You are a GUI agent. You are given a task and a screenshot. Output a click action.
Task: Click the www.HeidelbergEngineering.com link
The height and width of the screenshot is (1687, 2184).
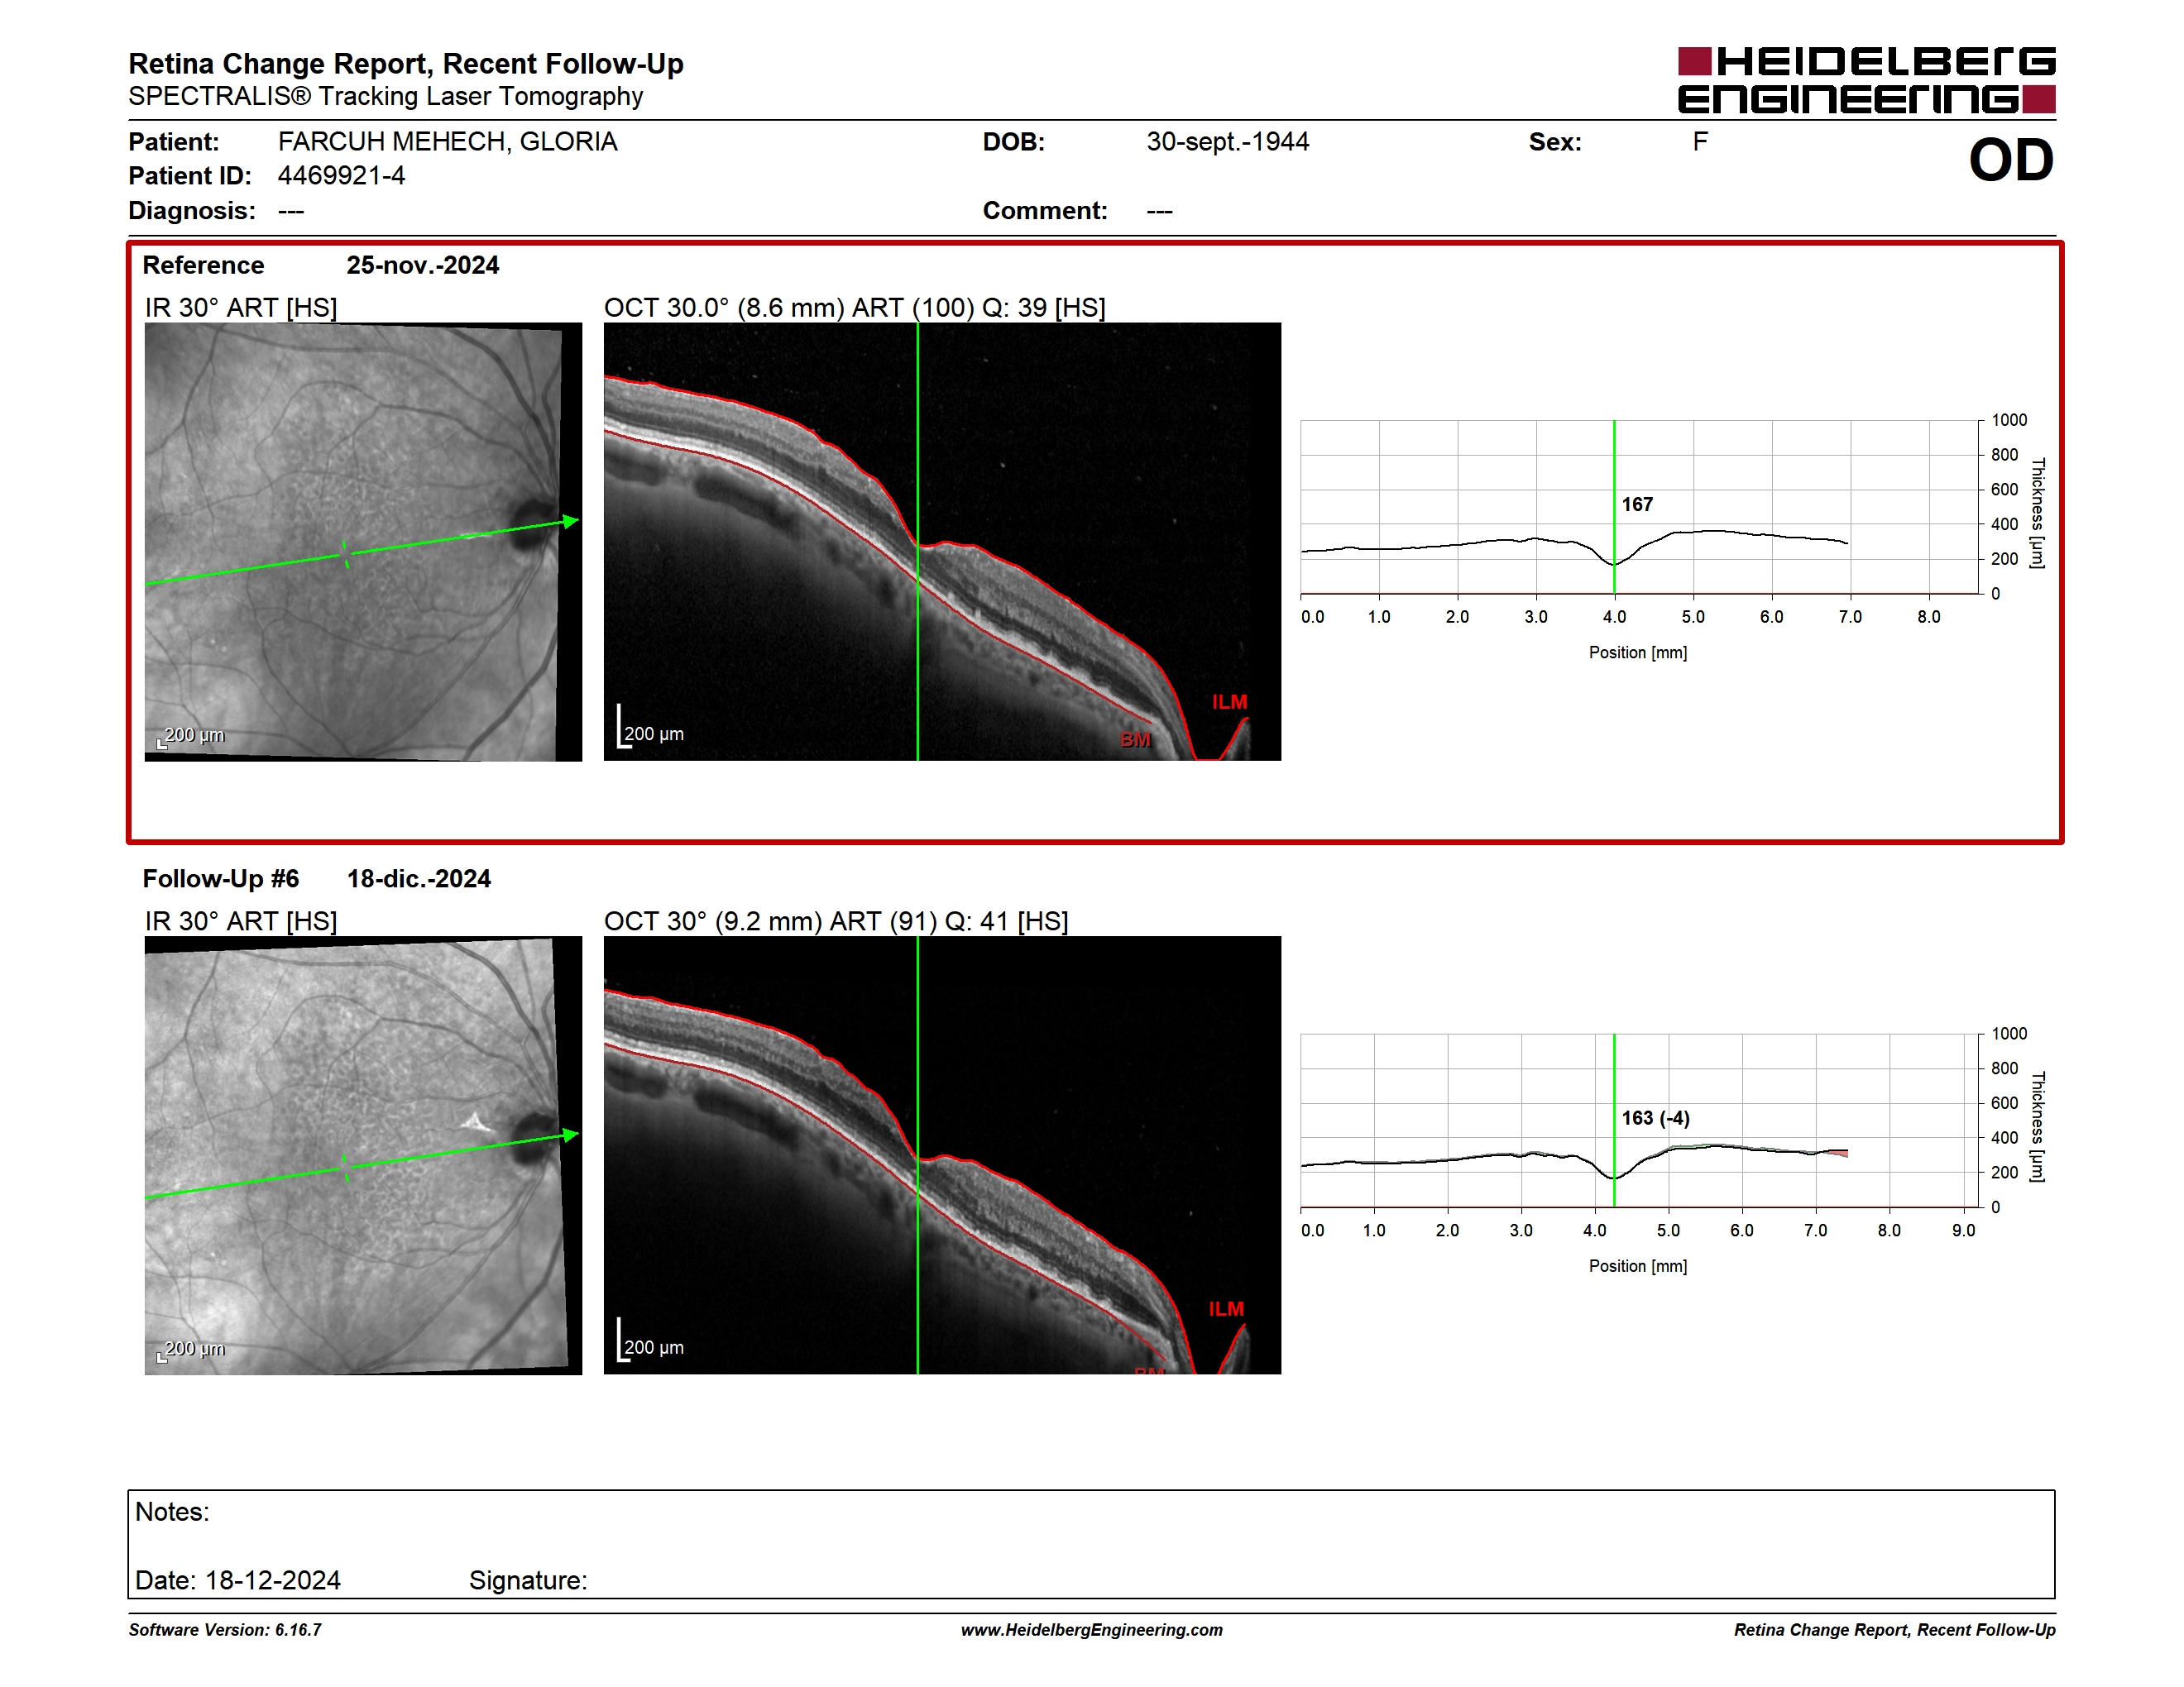[1092, 1630]
